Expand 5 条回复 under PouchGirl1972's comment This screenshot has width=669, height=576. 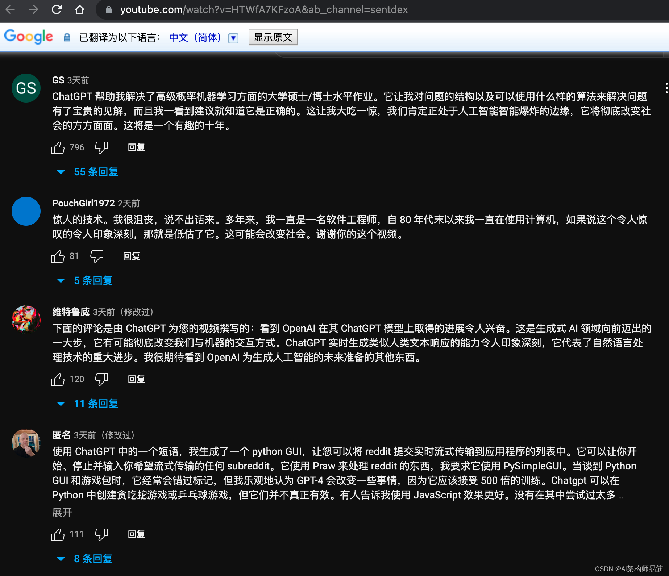click(x=93, y=280)
